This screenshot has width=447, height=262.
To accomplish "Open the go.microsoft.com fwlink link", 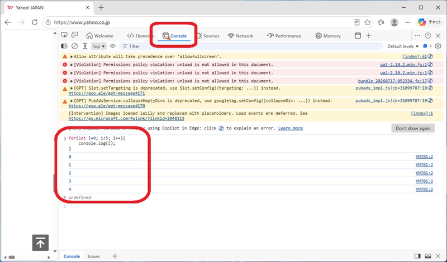I will coord(126,118).
